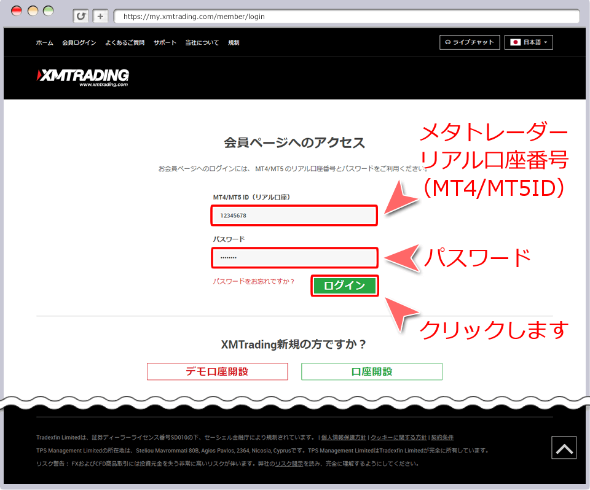Open a new tab with plus icon

pyautogui.click(x=101, y=16)
